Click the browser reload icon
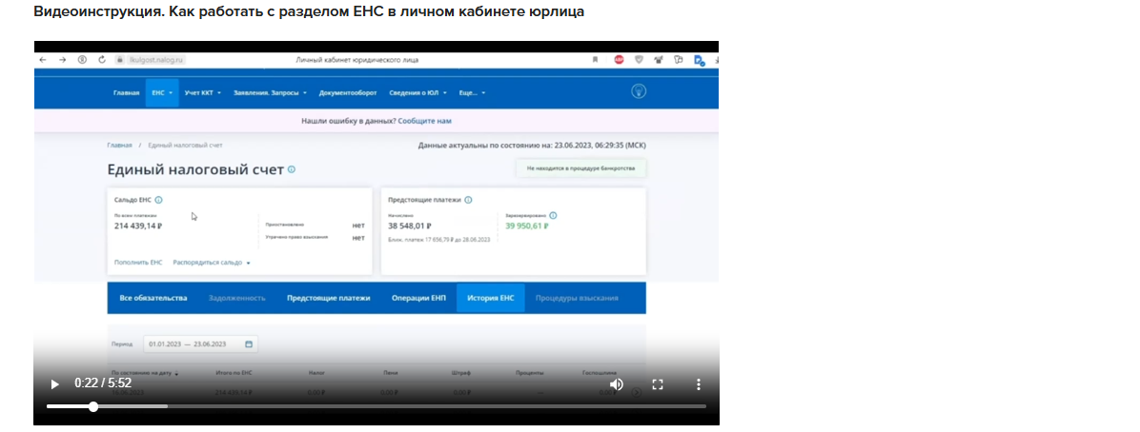Screen dimensions: 1140x432 [102, 59]
